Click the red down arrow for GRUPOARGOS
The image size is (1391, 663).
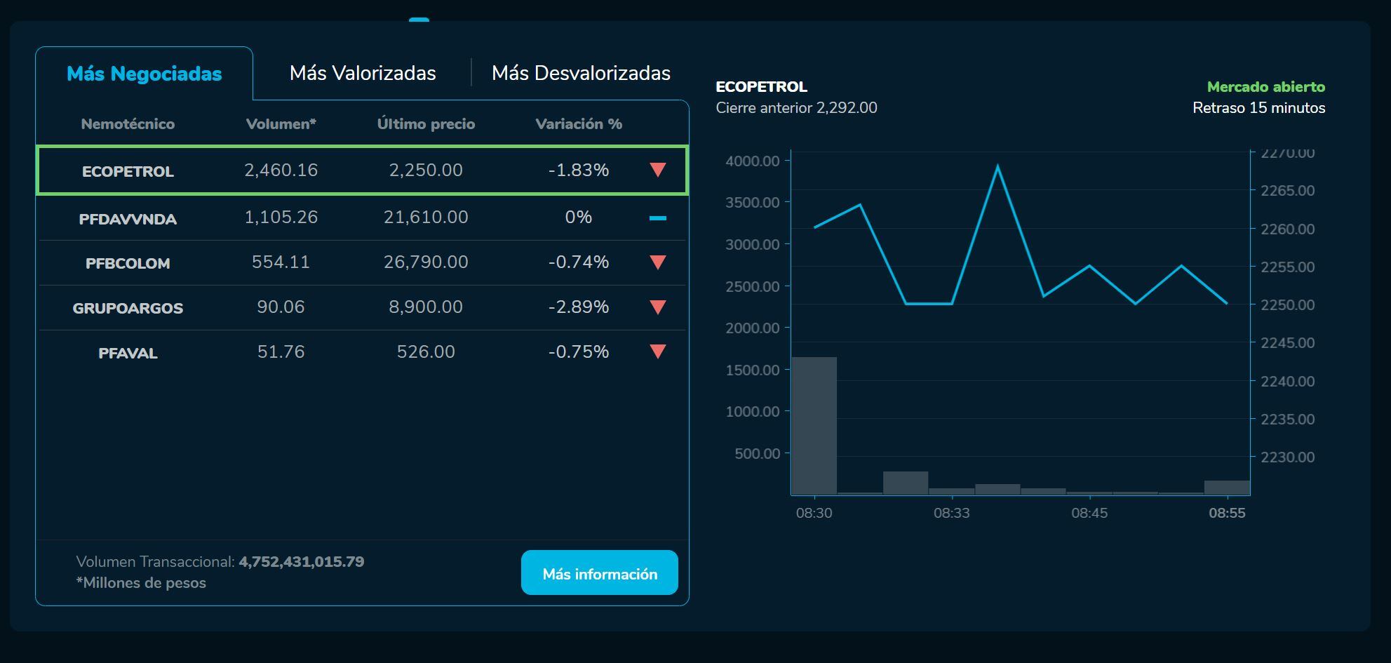point(657,307)
